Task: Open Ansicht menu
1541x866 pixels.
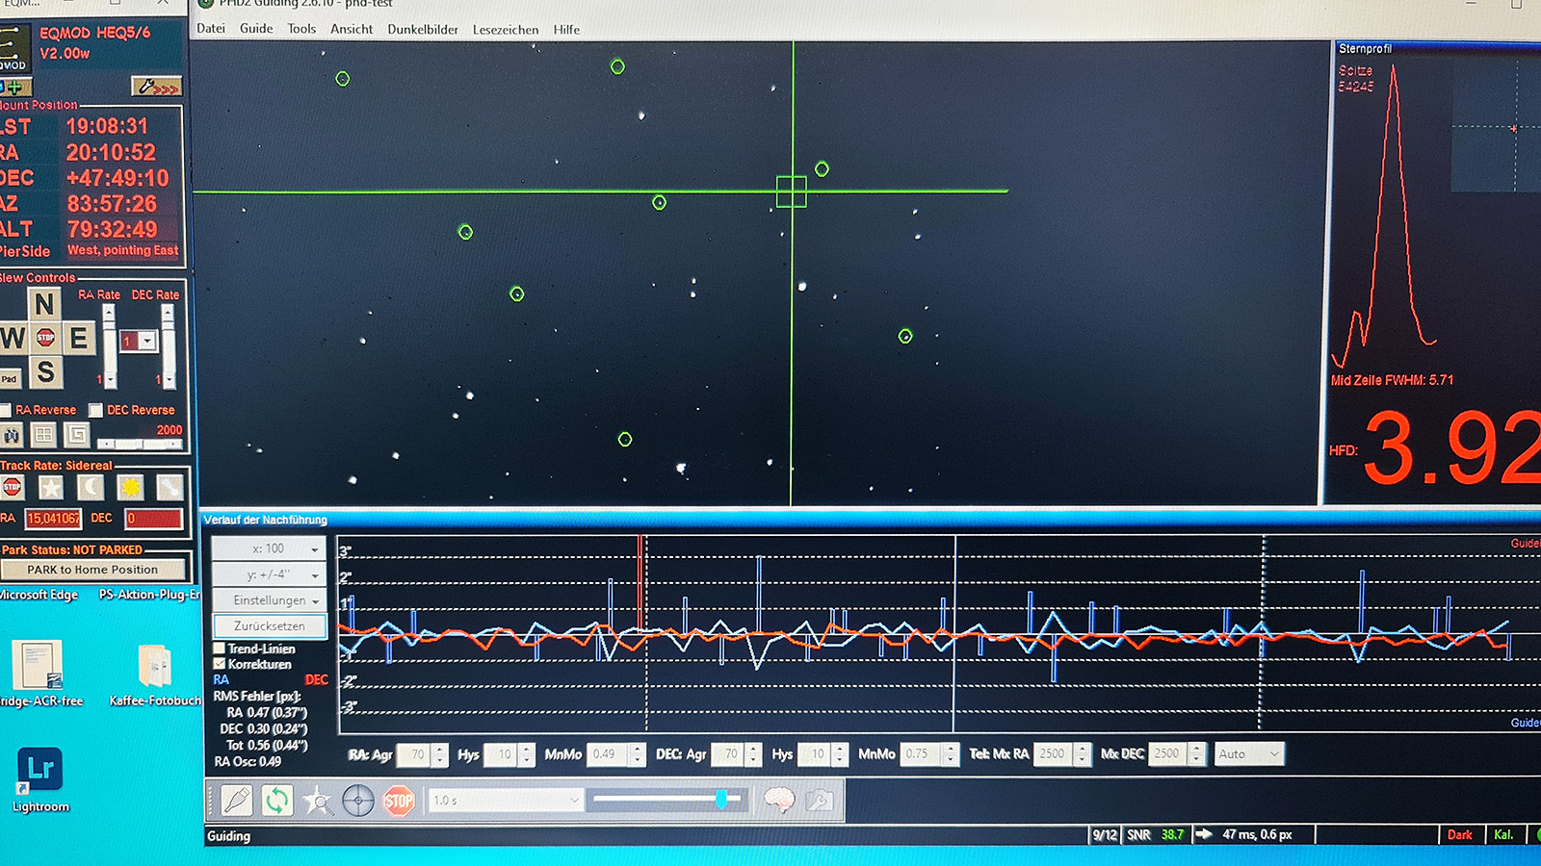Action: click(352, 29)
